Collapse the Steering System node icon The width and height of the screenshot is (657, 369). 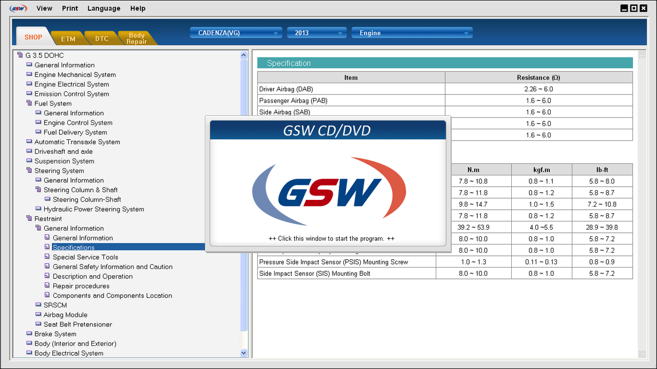coord(29,171)
